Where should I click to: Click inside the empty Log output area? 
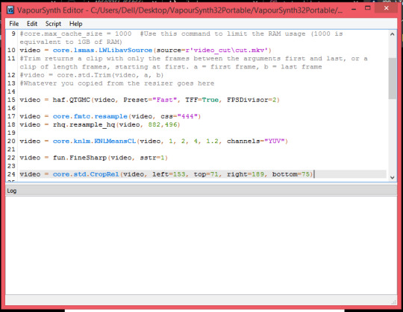pos(201,245)
